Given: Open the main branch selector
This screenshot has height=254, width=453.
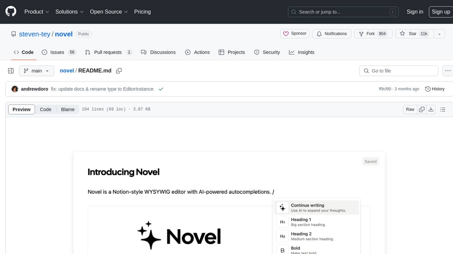Looking at the screenshot, I should (x=37, y=71).
